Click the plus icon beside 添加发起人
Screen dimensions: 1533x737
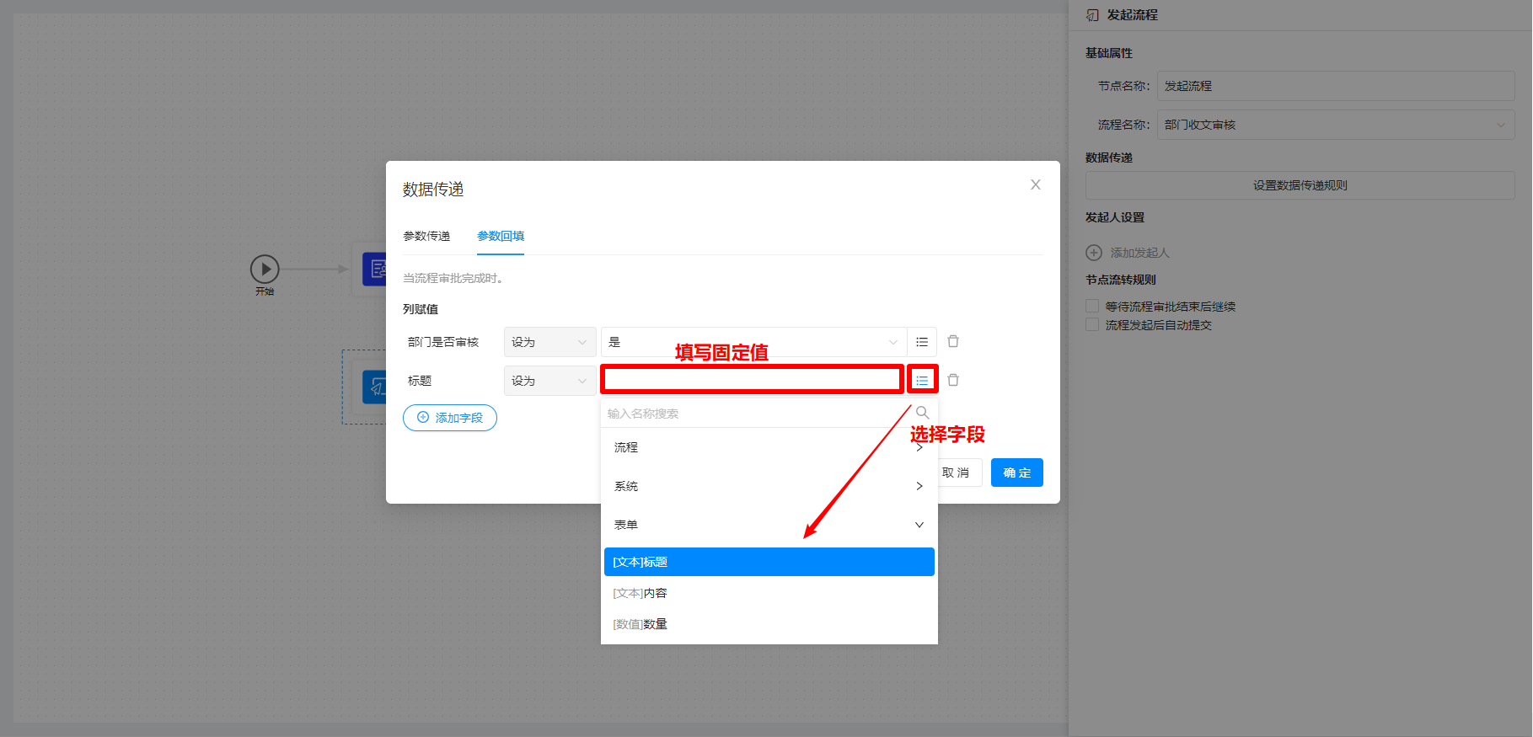click(1094, 253)
